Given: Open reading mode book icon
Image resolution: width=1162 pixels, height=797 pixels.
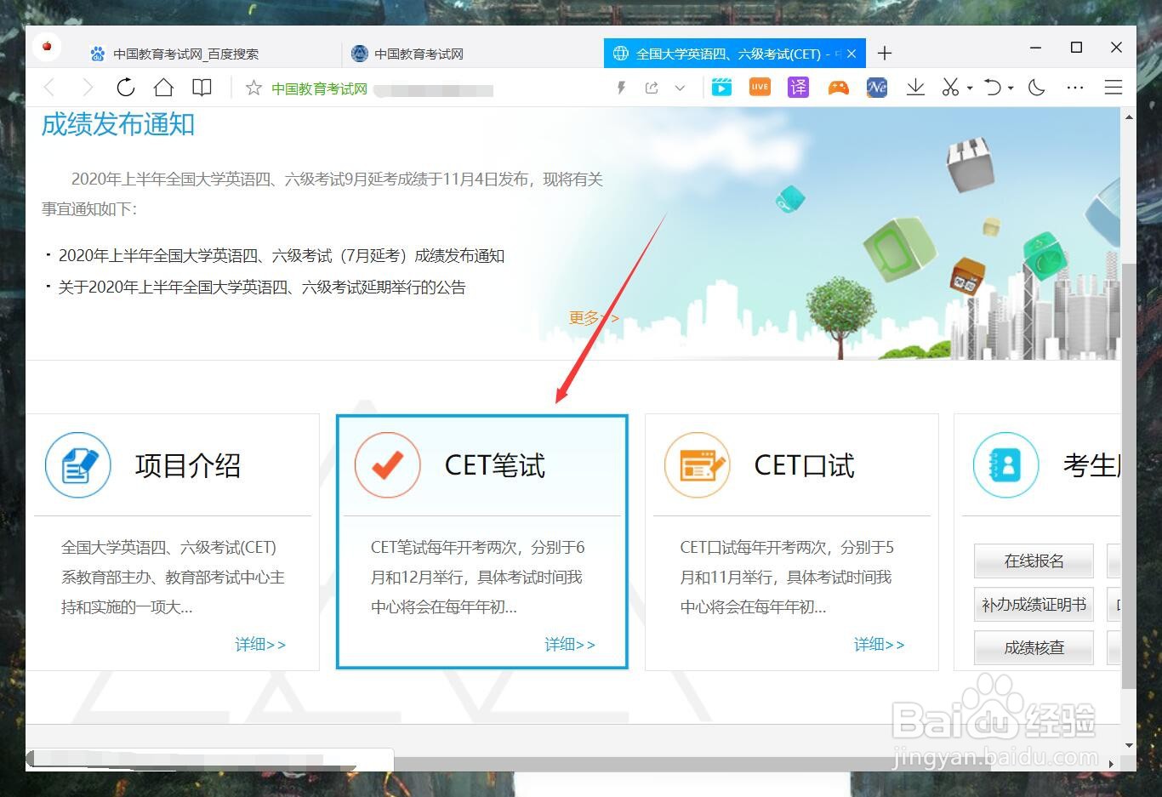Looking at the screenshot, I should (202, 87).
